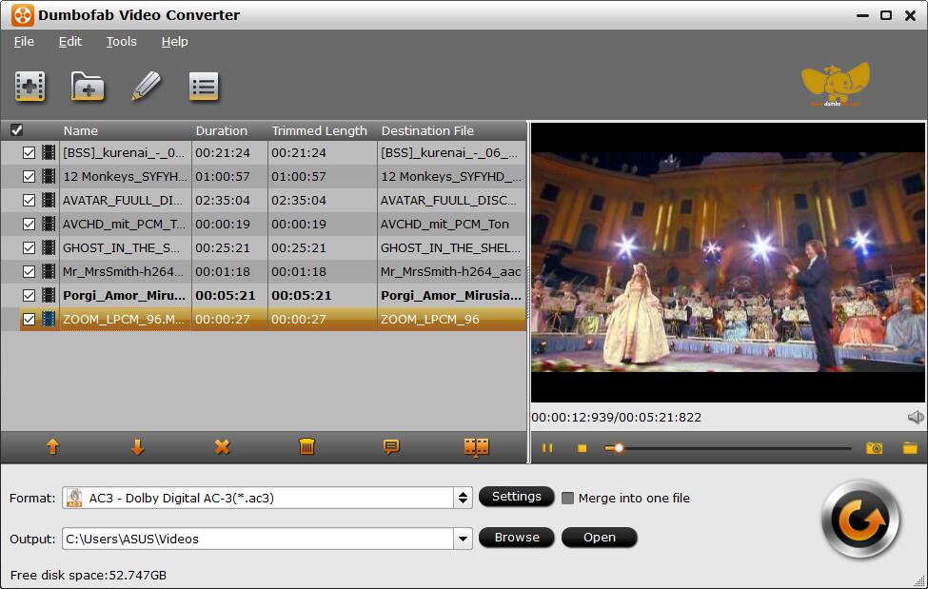Click the trash bin clear-all icon
Viewport: 928px width, 589px height.
coord(306,447)
